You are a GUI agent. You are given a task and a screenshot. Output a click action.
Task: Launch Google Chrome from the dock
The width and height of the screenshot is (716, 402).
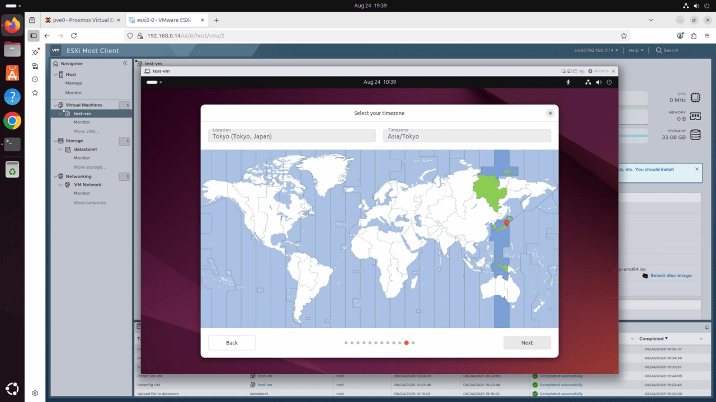[12, 121]
